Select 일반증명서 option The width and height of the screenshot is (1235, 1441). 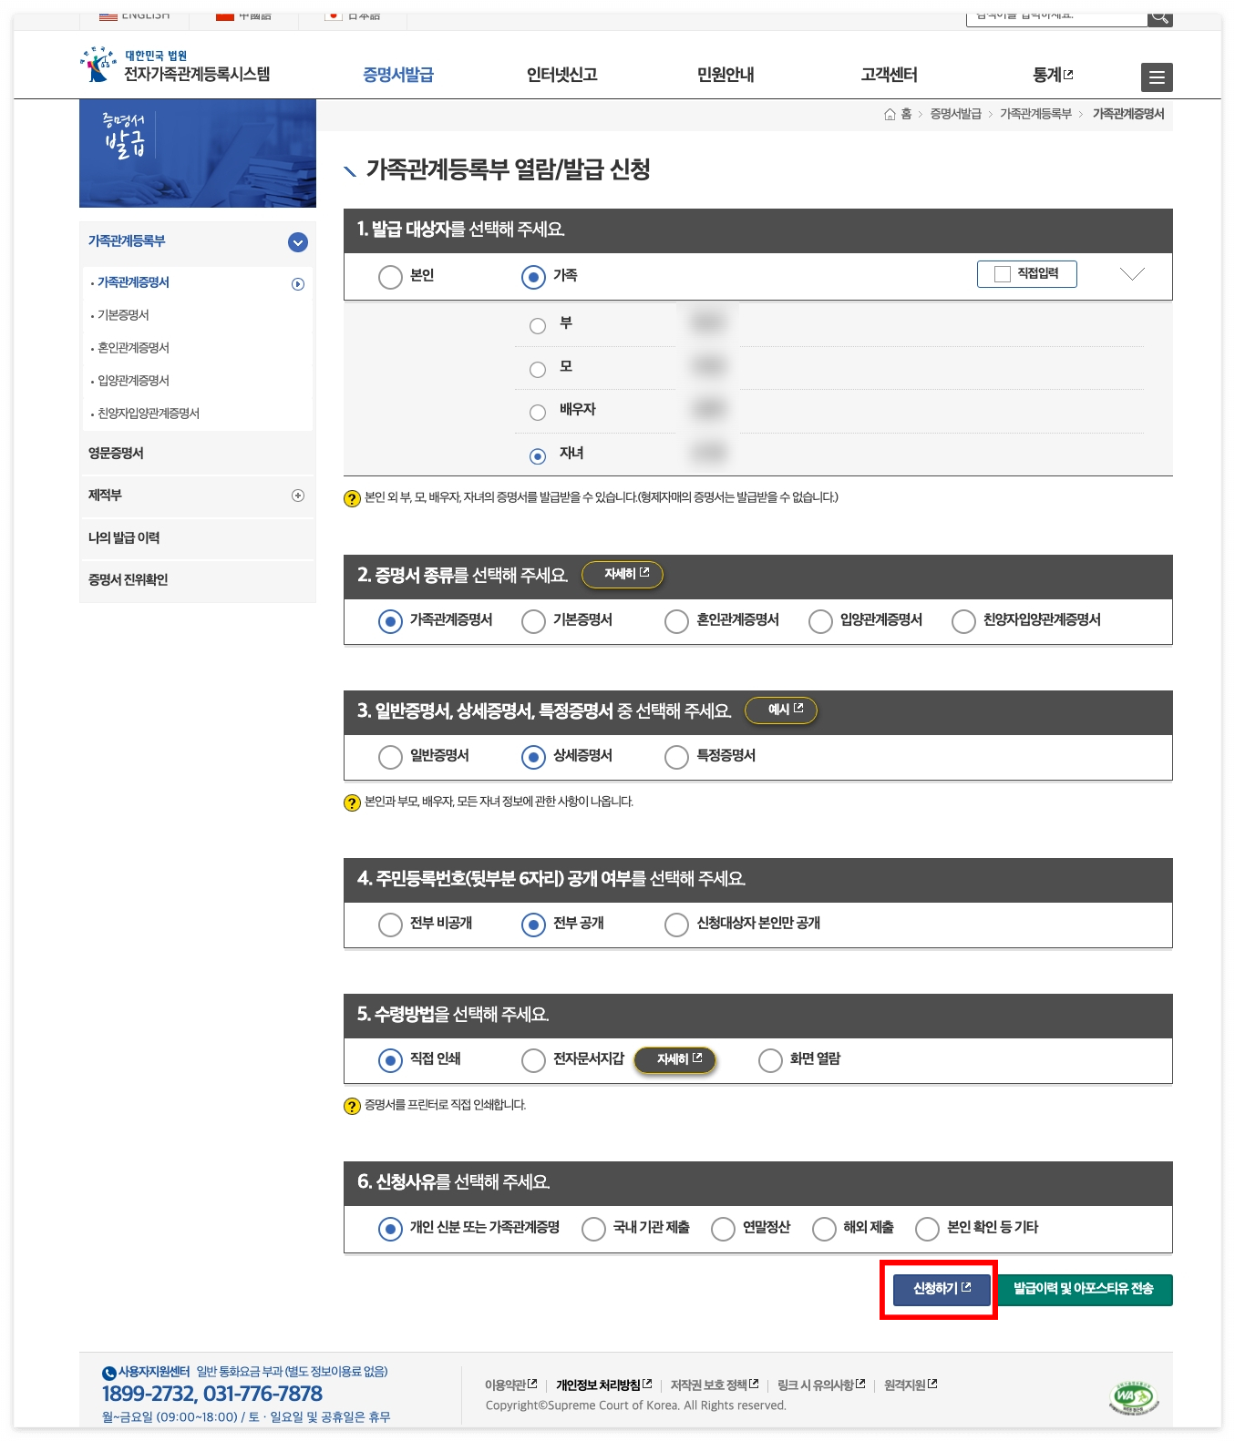click(390, 757)
